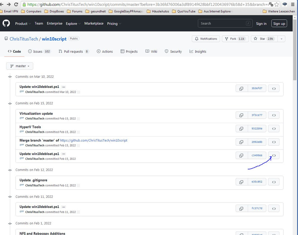Expand the Pricing menu

(x=114, y=23)
